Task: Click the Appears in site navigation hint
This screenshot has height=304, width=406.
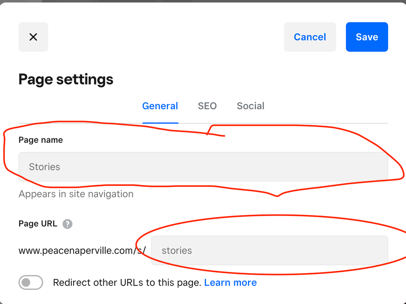Action: (76, 194)
